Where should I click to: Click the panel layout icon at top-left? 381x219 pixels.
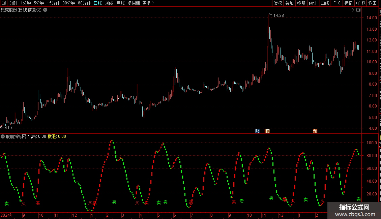(x=4, y=3)
